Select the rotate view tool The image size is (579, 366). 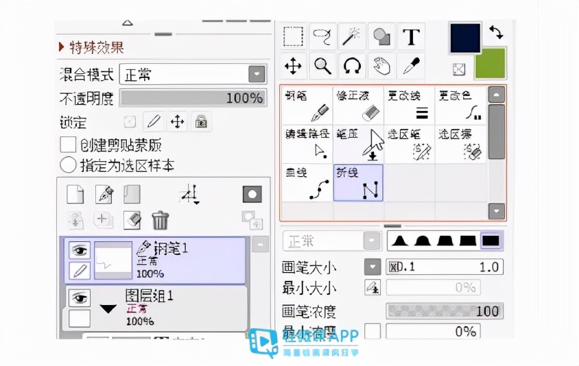pos(351,66)
